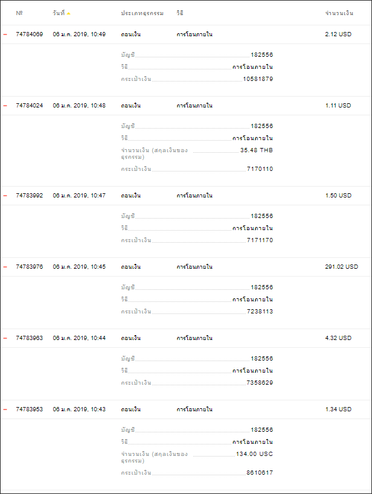Click wallet number 10581879
Image resolution: width=372 pixels, height=494 pixels.
tap(258, 79)
